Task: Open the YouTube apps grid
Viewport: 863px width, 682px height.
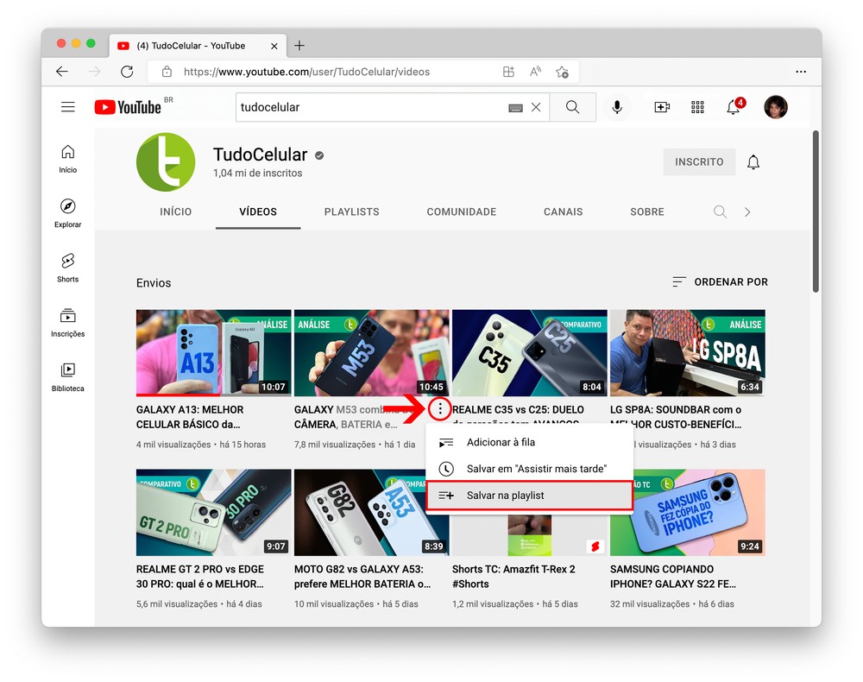Action: tap(697, 107)
